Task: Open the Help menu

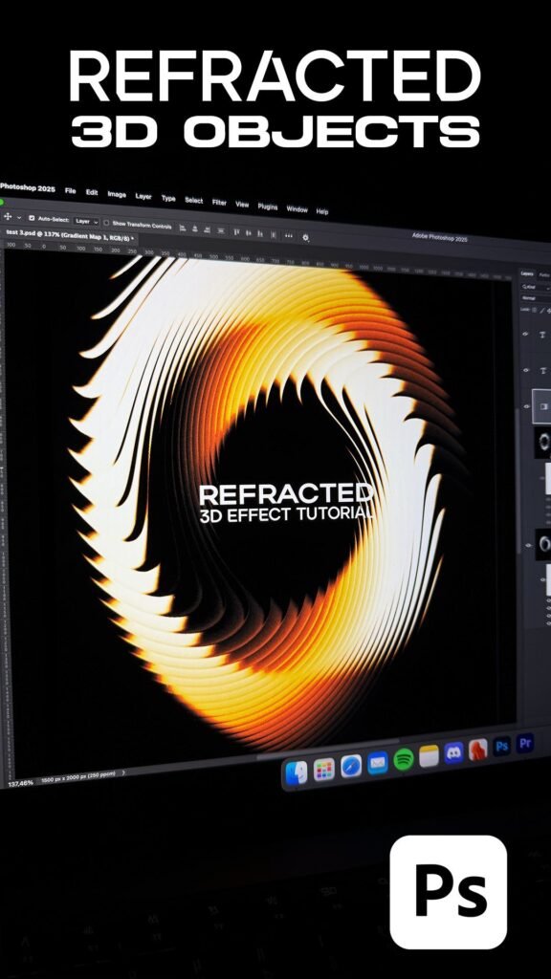Action: [x=322, y=211]
